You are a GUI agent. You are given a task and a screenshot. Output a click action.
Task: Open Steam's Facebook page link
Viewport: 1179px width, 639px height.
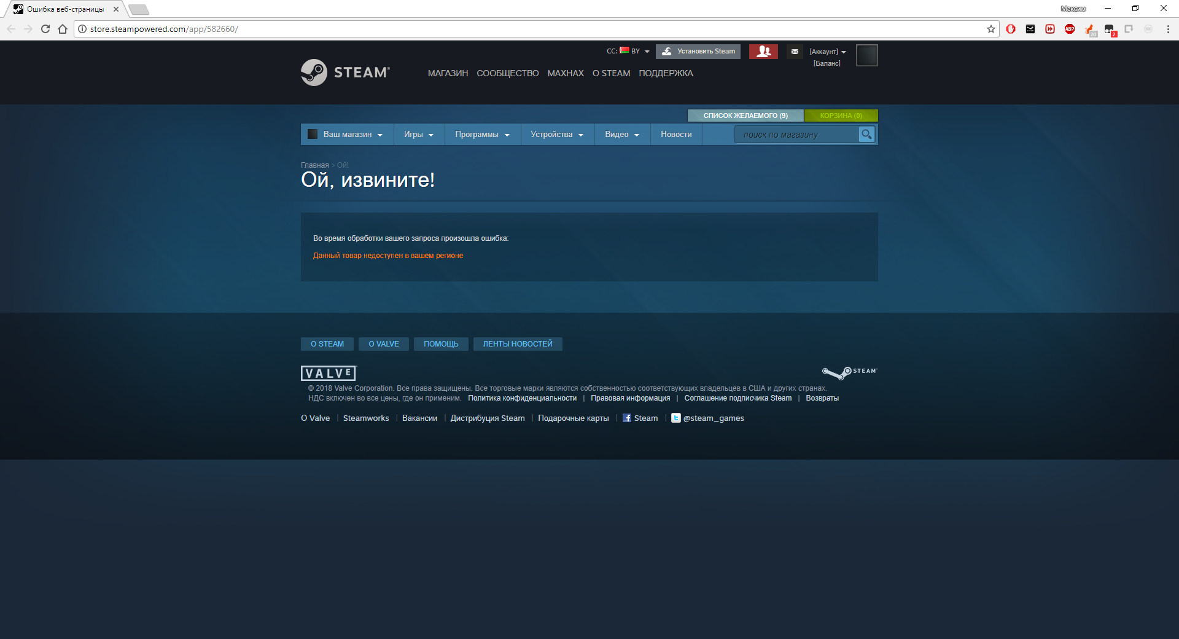[x=640, y=418]
